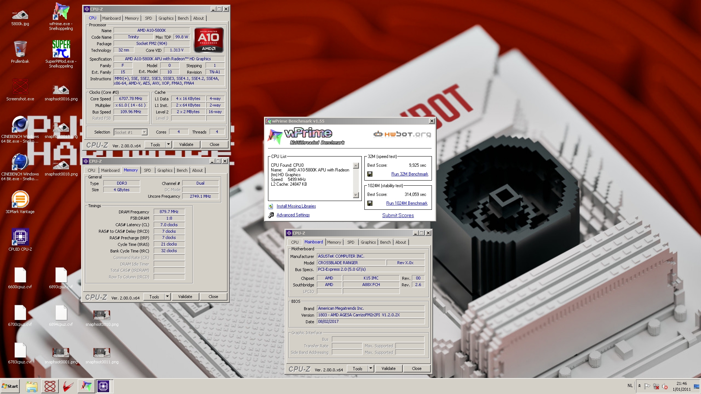The height and width of the screenshot is (394, 701).
Task: Click the HWBOT.org logo in wPrime
Action: click(x=402, y=134)
